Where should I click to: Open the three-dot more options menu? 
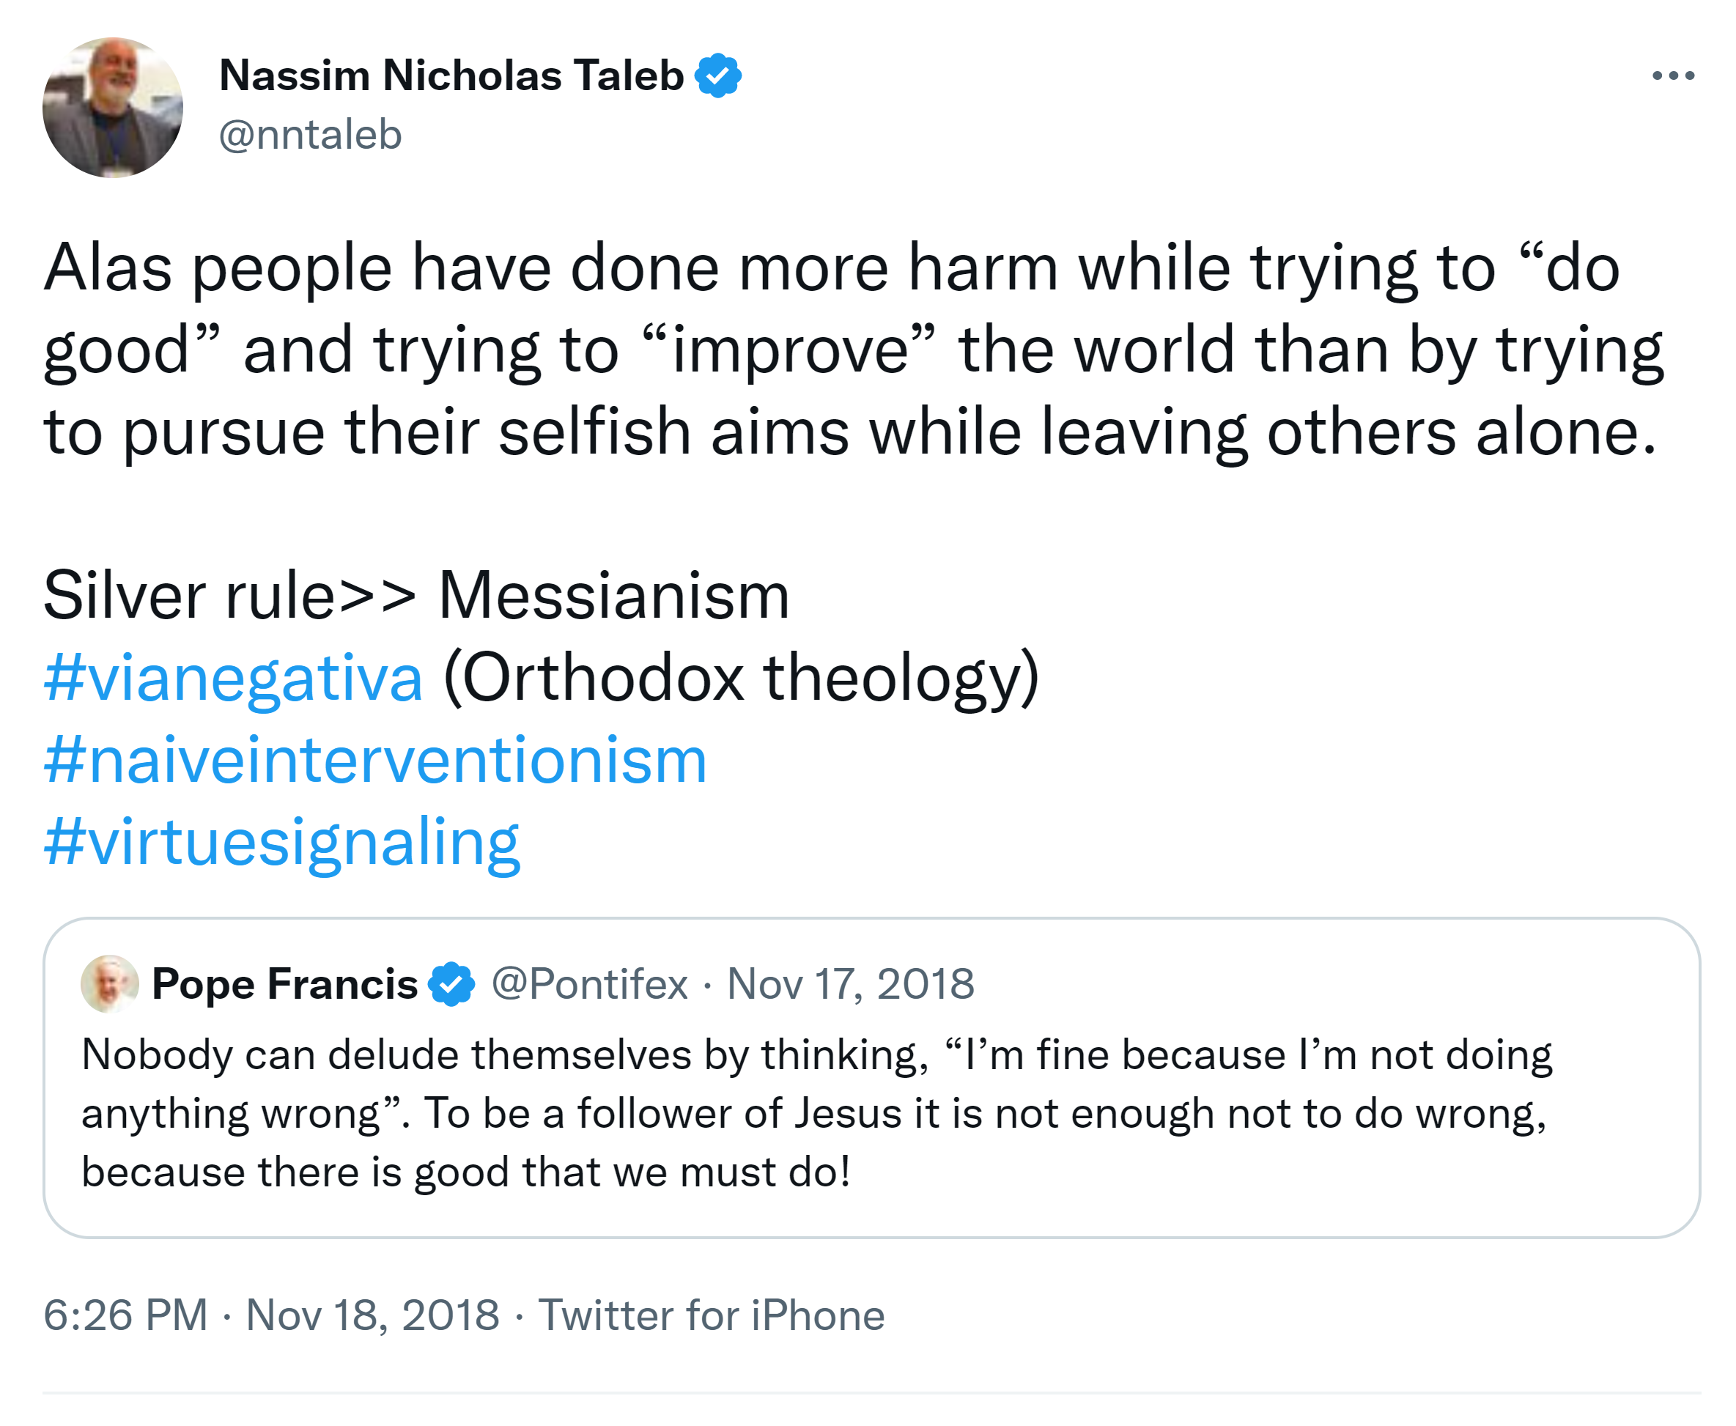coord(1673,75)
